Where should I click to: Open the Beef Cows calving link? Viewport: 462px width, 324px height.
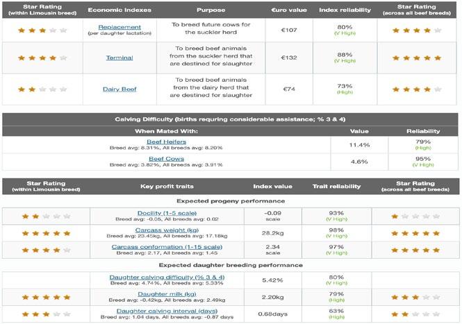[166, 159]
